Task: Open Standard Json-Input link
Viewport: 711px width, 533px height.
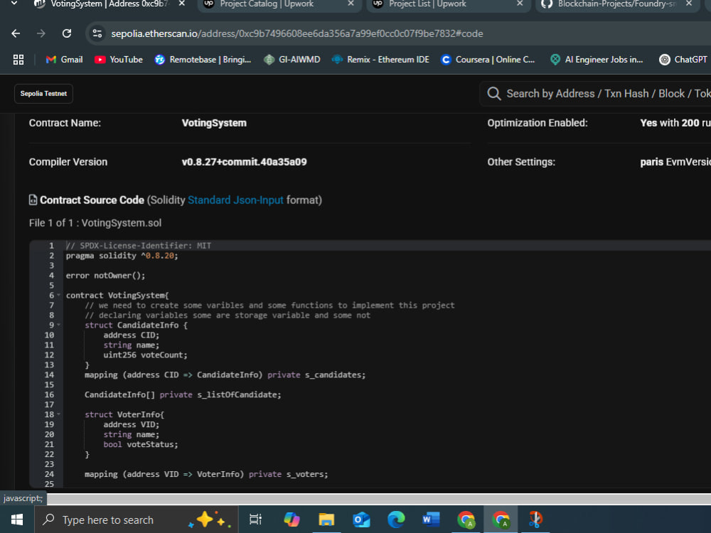Action: 235,200
